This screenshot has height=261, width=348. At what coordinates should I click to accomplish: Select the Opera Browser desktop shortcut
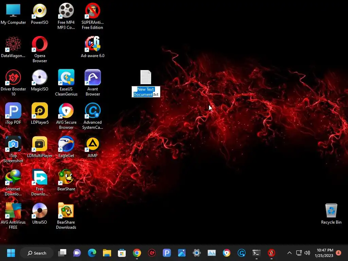tap(39, 50)
